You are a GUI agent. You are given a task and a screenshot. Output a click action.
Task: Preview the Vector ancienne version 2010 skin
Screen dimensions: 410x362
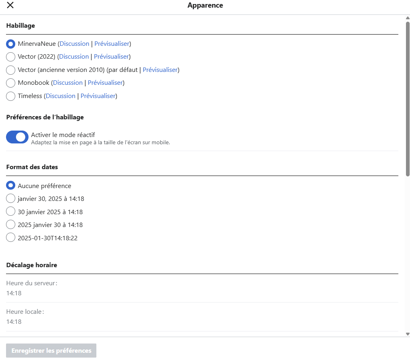pyautogui.click(x=160, y=70)
